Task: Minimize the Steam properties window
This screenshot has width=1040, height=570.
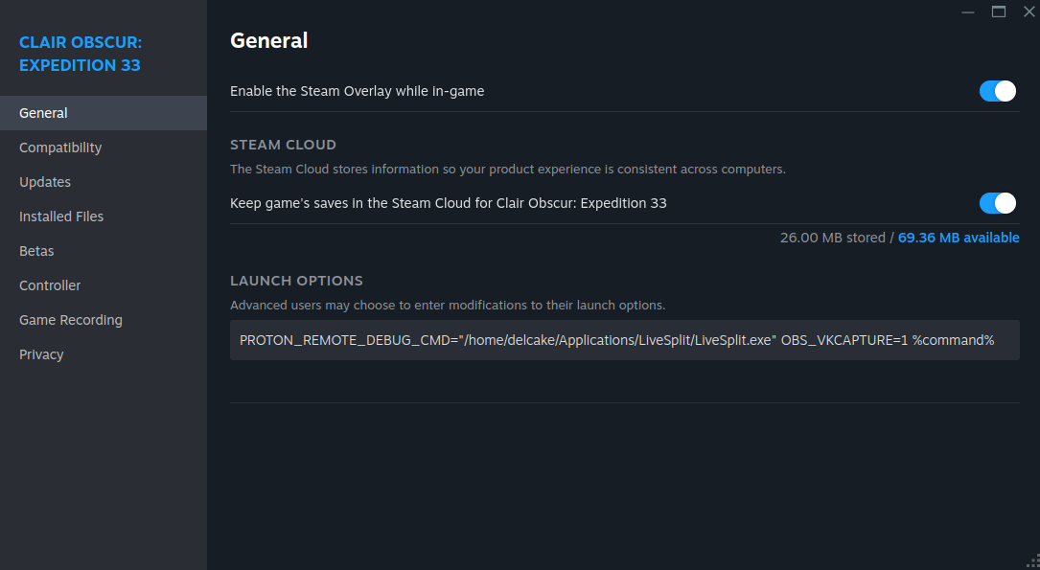Action: [968, 11]
